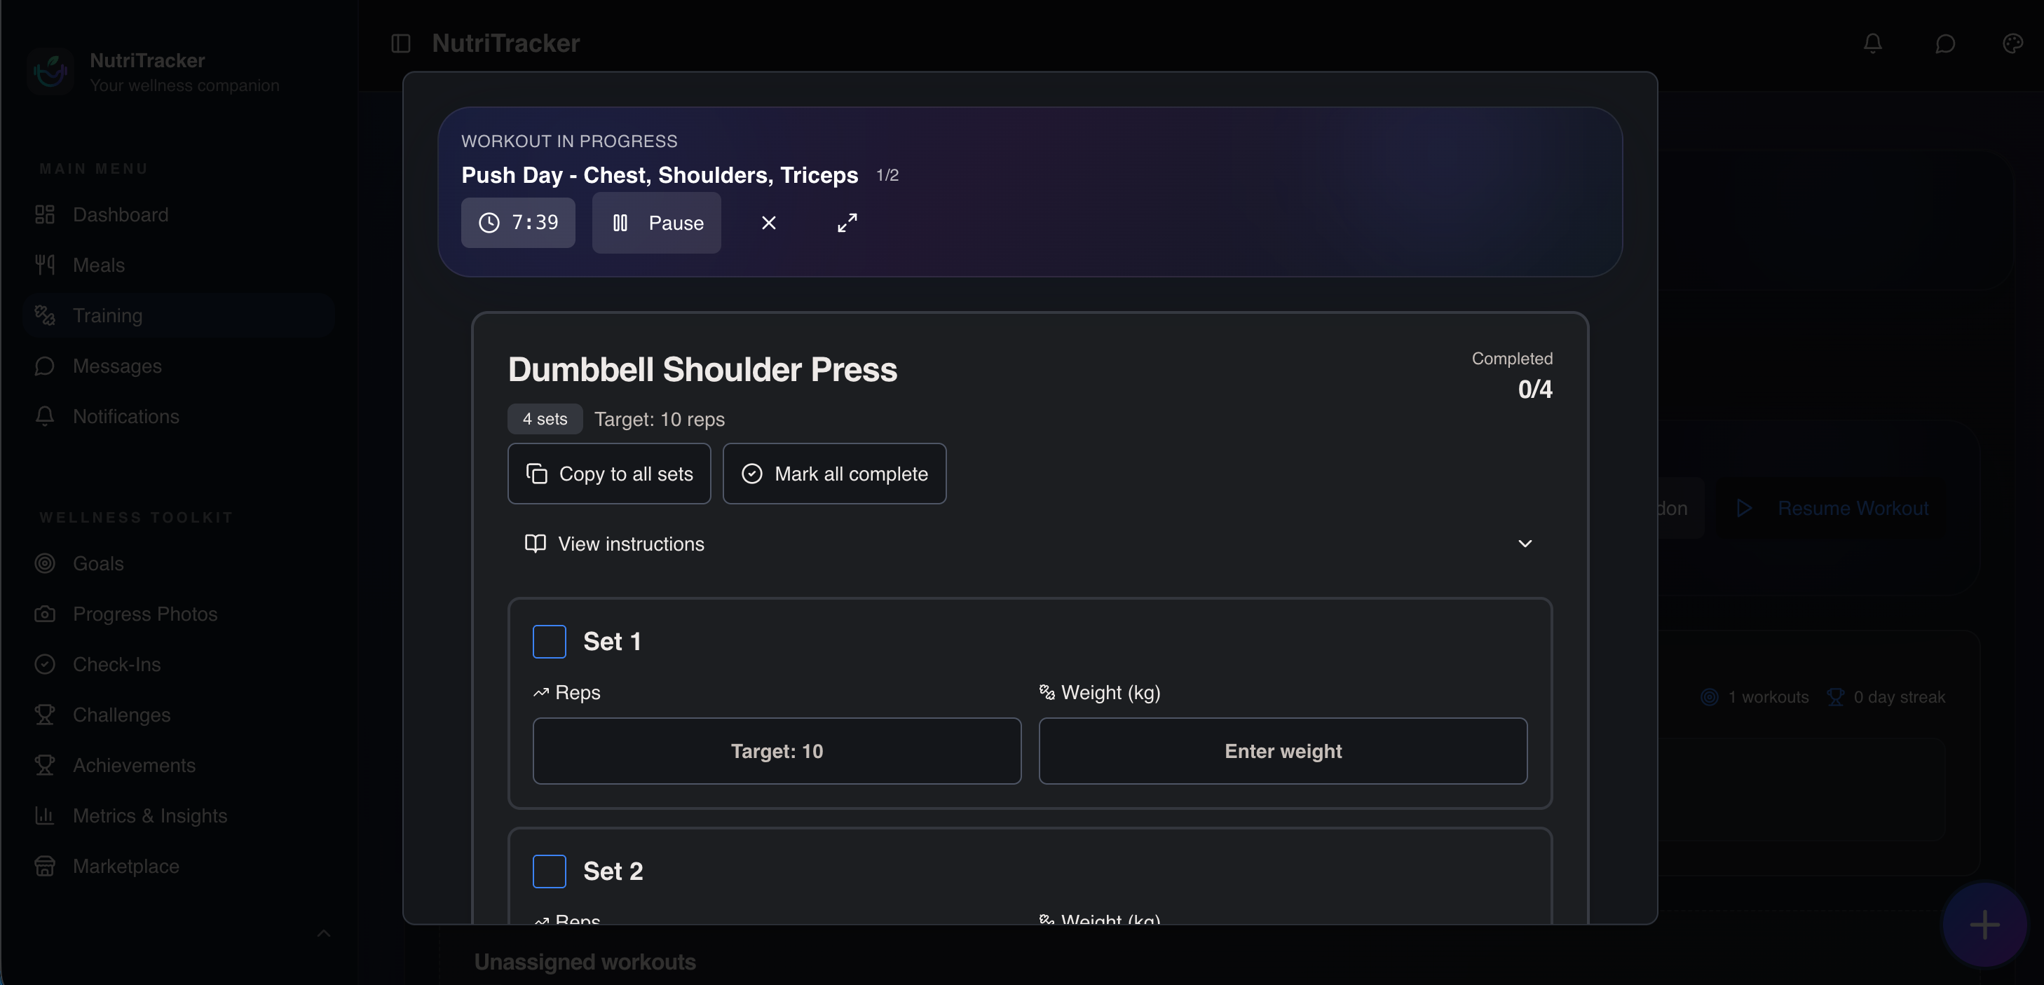Screen dimensions: 2044x985
Task: Dismiss the workout with X icon
Action: [768, 223]
